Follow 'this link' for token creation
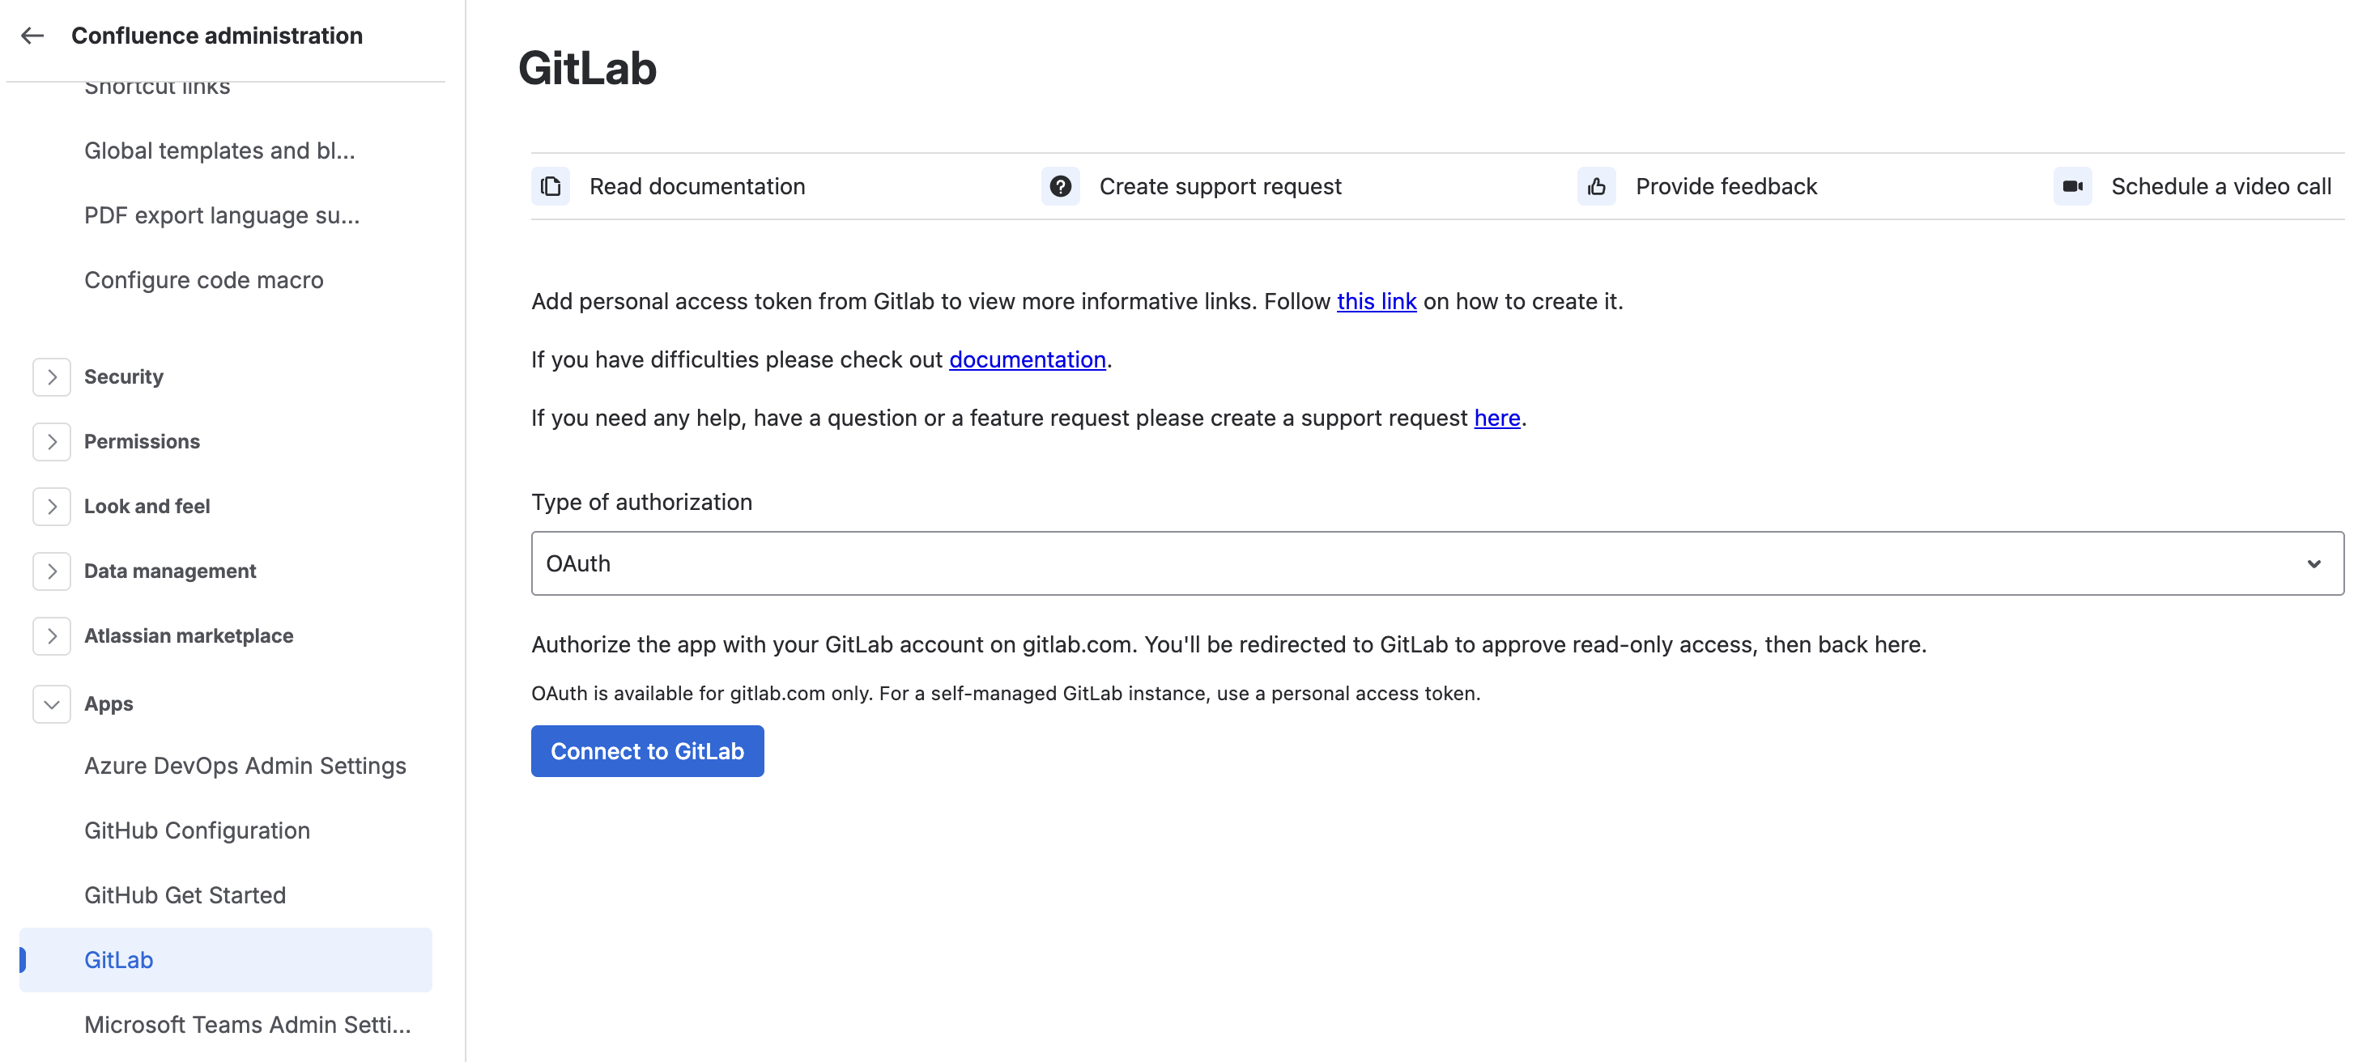The height and width of the screenshot is (1062, 2358). coord(1377,302)
